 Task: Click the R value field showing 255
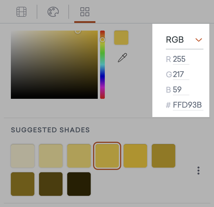(181, 59)
